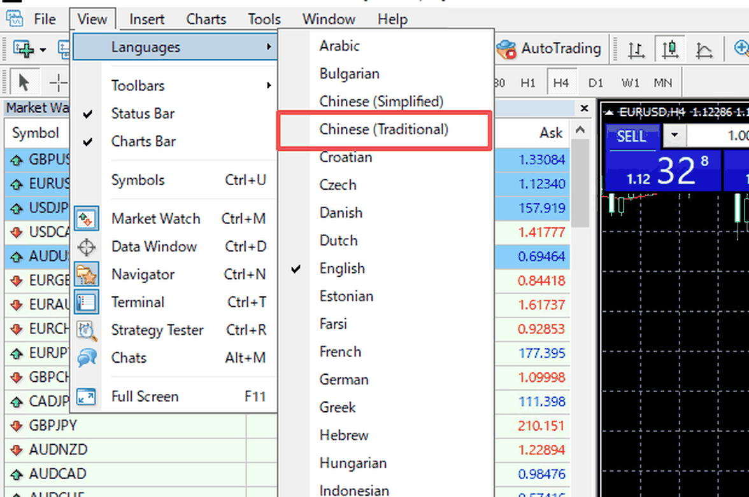Expand the Toolbars submenu
This screenshot has width=749, height=497.
(x=175, y=86)
